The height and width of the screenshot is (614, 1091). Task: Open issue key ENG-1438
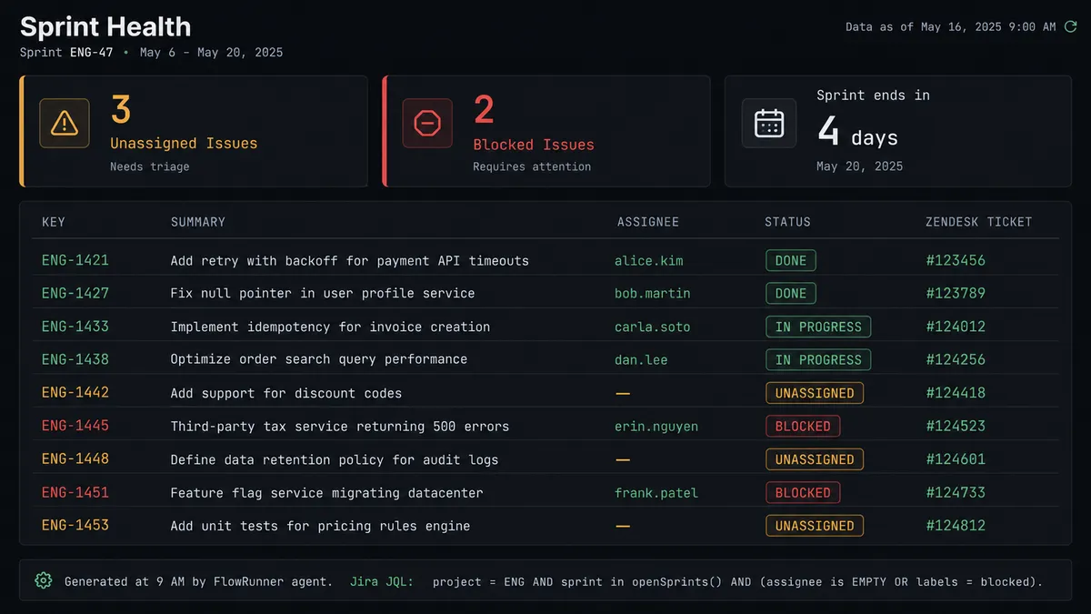point(75,359)
